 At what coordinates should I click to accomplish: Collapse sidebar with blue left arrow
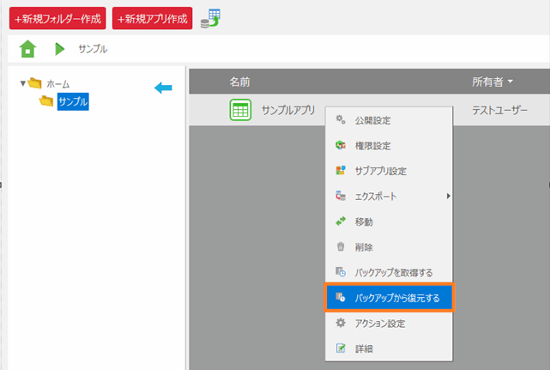[x=163, y=88]
